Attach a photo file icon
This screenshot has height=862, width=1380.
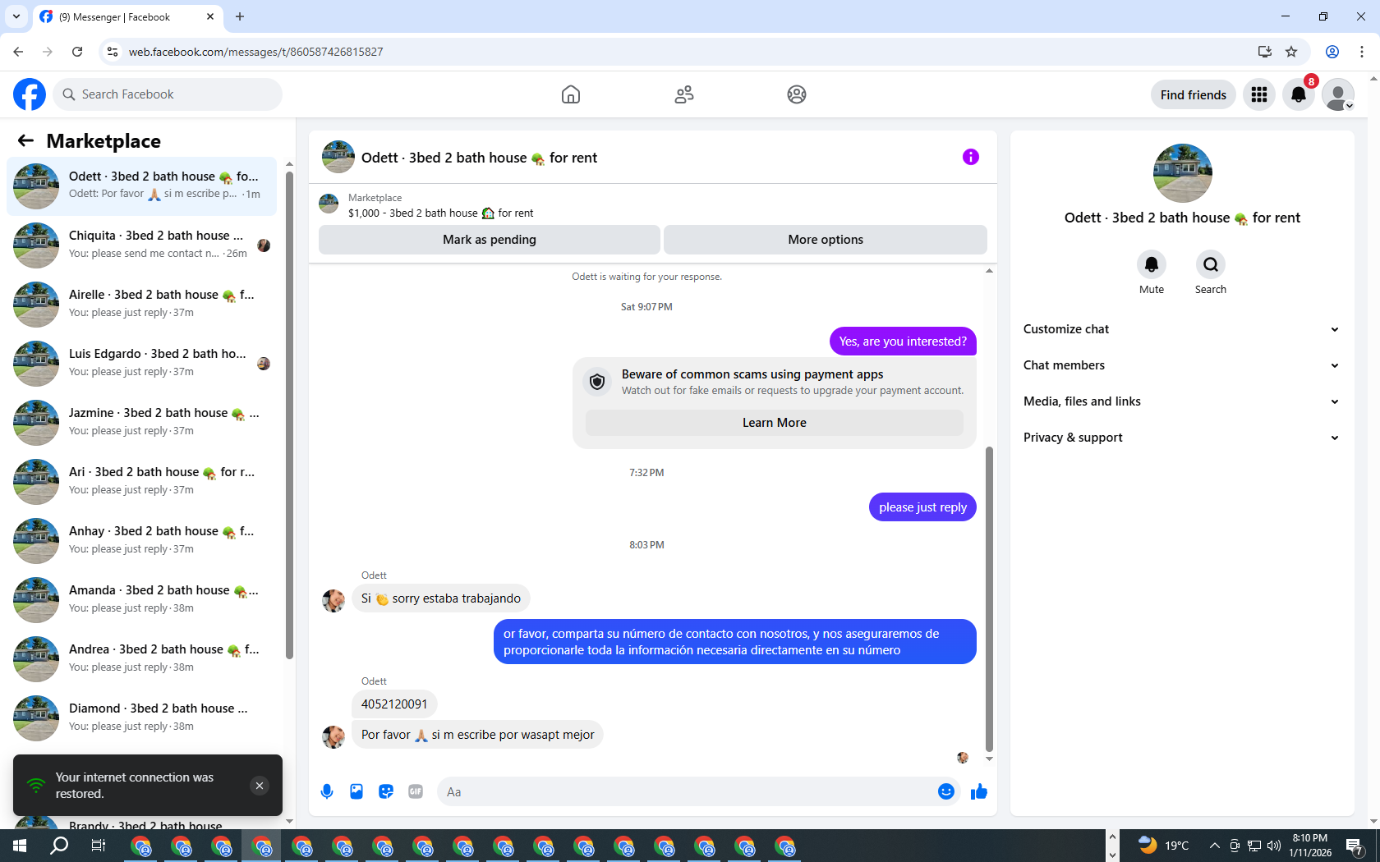[x=356, y=791]
